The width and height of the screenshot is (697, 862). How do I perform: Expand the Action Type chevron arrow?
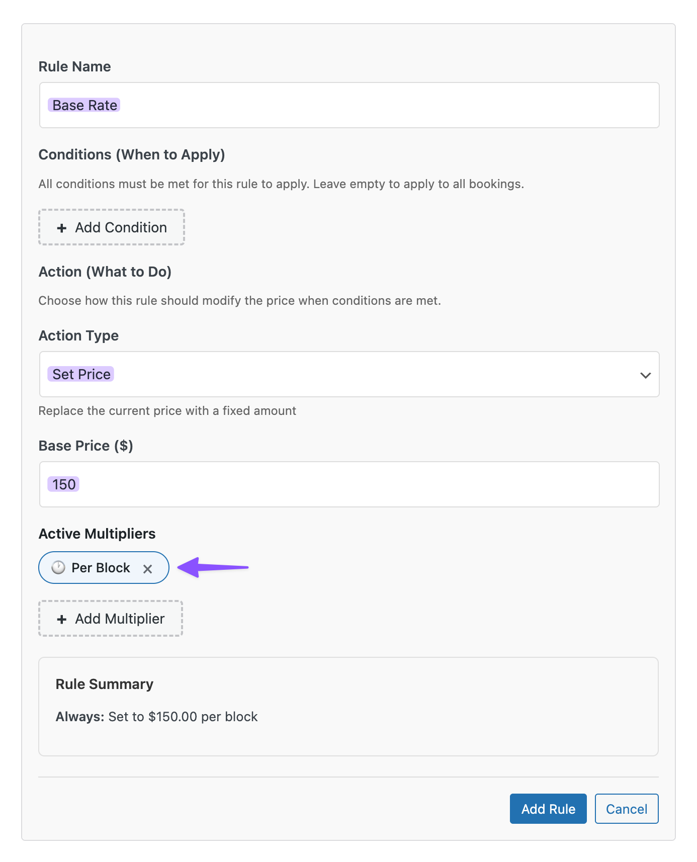tap(645, 375)
